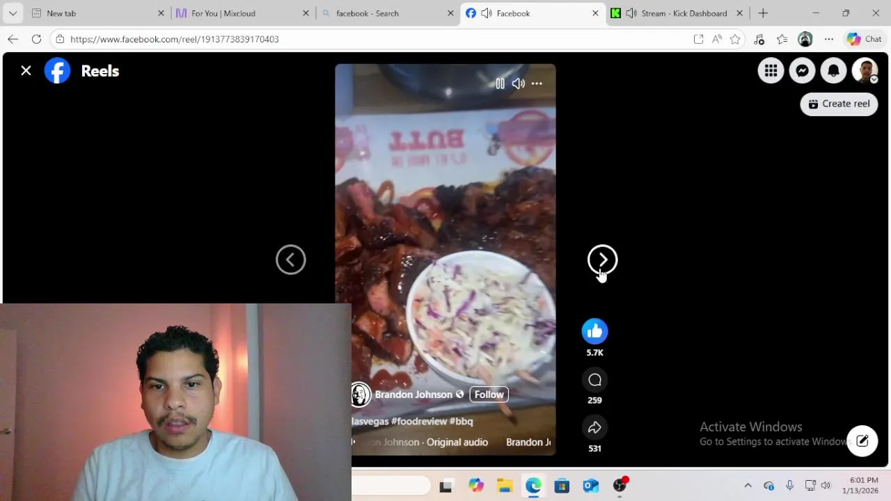Image resolution: width=891 pixels, height=501 pixels.
Task: Advance to the next reel
Action: point(603,260)
